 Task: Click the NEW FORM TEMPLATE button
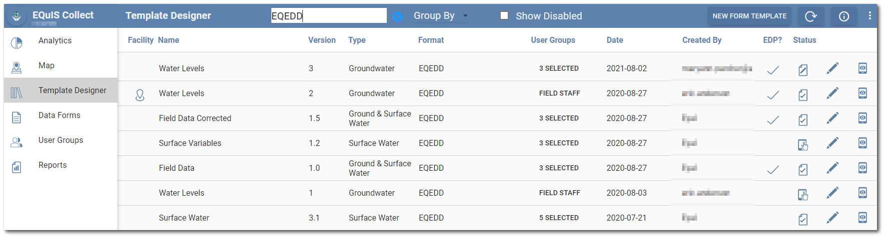[x=749, y=16]
